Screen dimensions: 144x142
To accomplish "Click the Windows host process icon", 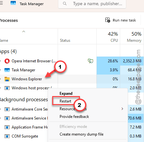I will pos(7,88).
